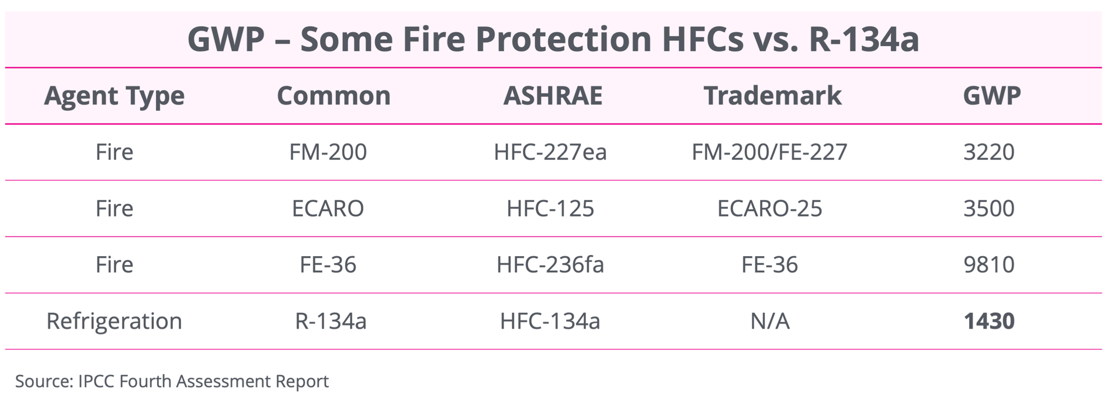Click the IPCC Fourth Assessment Report source text
This screenshot has width=1110, height=419.
point(203,381)
